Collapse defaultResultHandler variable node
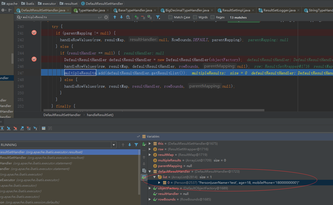The width and height of the screenshot is (333, 205). coord(150,172)
